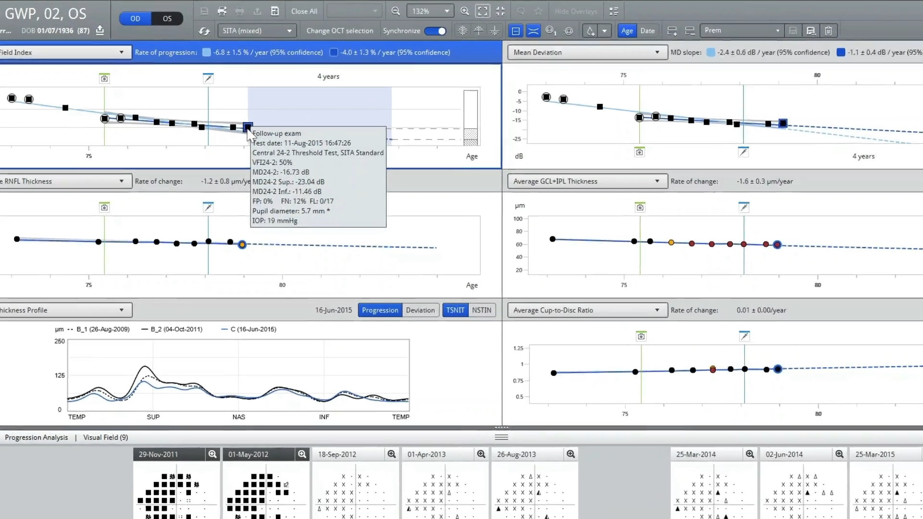The image size is (923, 519).
Task: Open the annotation droplet color picker
Action: [x=605, y=30]
